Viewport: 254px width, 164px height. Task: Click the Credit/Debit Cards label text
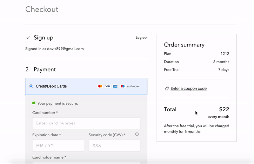pos(51,86)
